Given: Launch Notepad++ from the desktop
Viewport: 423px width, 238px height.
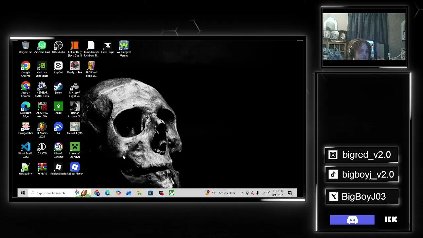Looking at the screenshot, I should [26, 169].
